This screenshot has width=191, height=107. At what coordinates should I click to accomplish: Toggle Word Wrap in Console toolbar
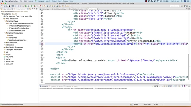coord(167,86)
